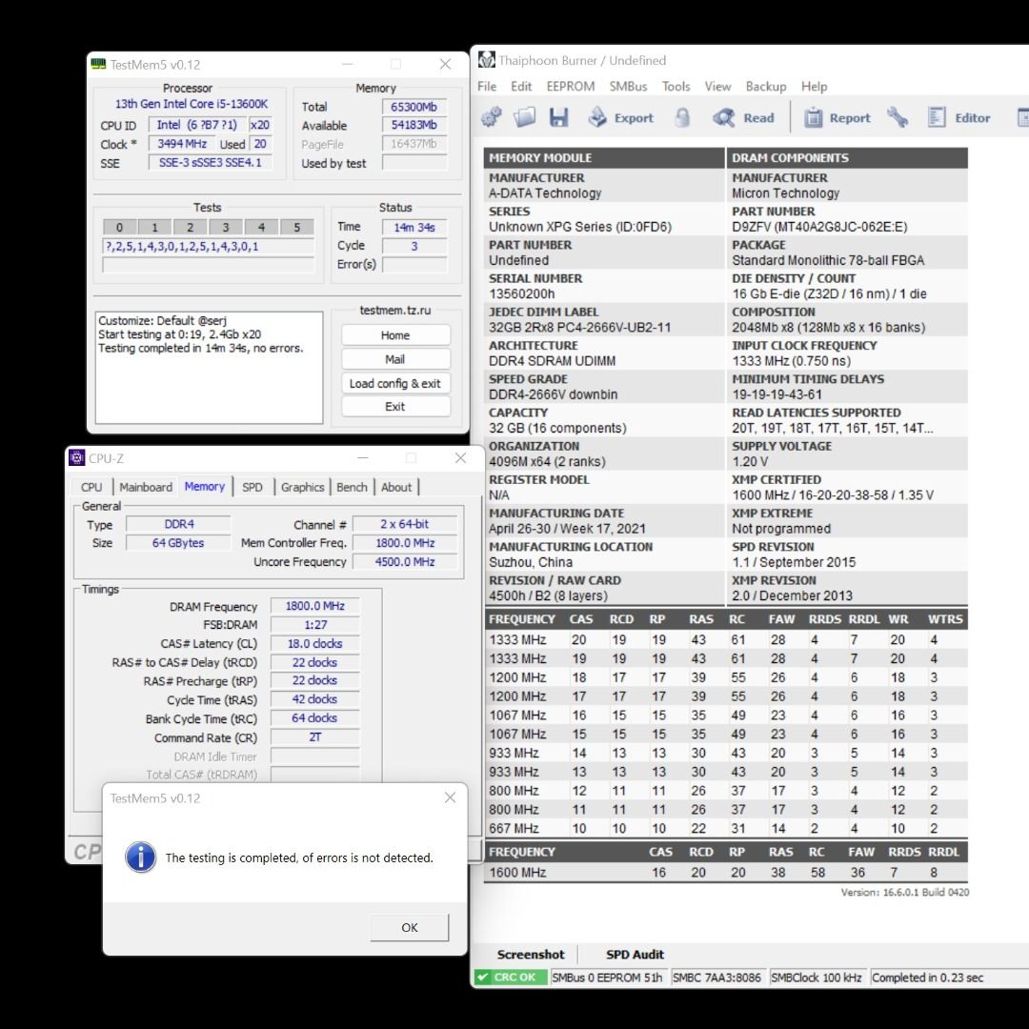
Task: Open the Backup menu in Thaiphoon Burner
Action: tap(765, 86)
